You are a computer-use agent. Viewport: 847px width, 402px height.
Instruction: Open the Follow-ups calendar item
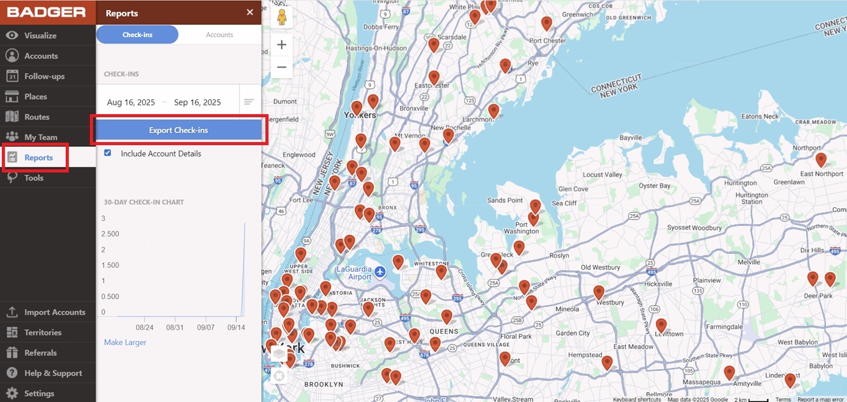(x=48, y=76)
